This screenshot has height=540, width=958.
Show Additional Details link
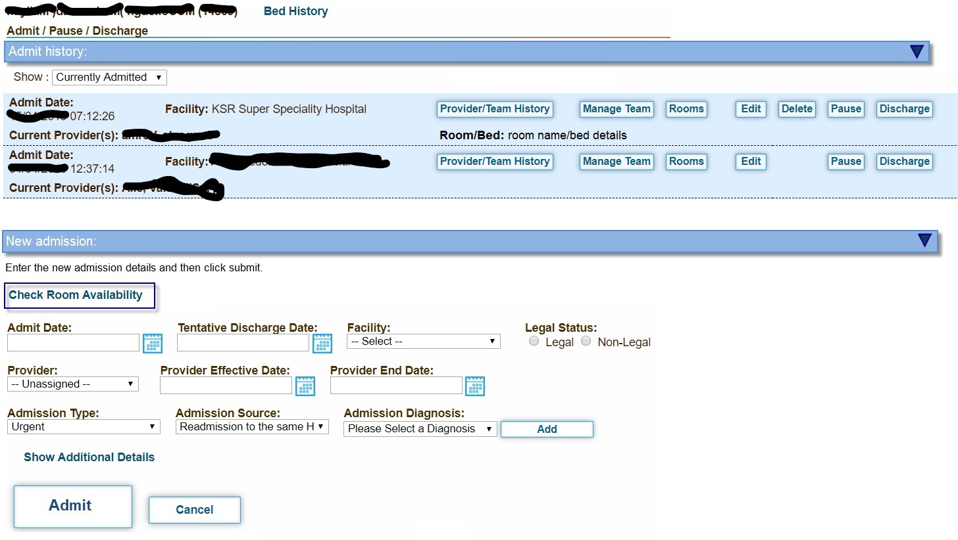89,457
